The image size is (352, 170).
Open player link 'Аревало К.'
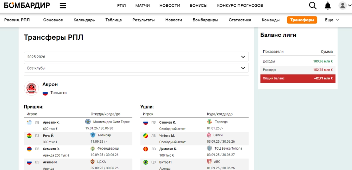(51, 122)
